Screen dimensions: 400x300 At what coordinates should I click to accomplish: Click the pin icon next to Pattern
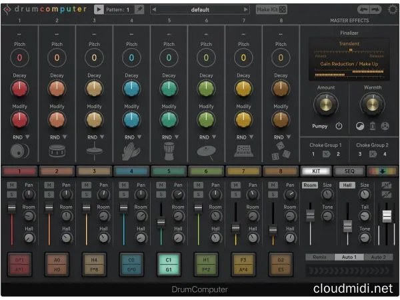138,10
